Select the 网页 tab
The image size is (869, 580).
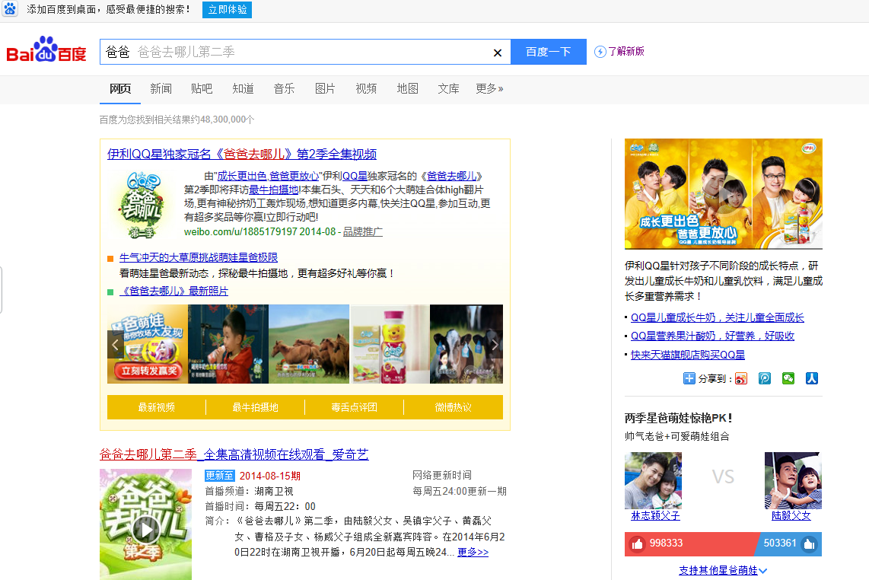120,89
